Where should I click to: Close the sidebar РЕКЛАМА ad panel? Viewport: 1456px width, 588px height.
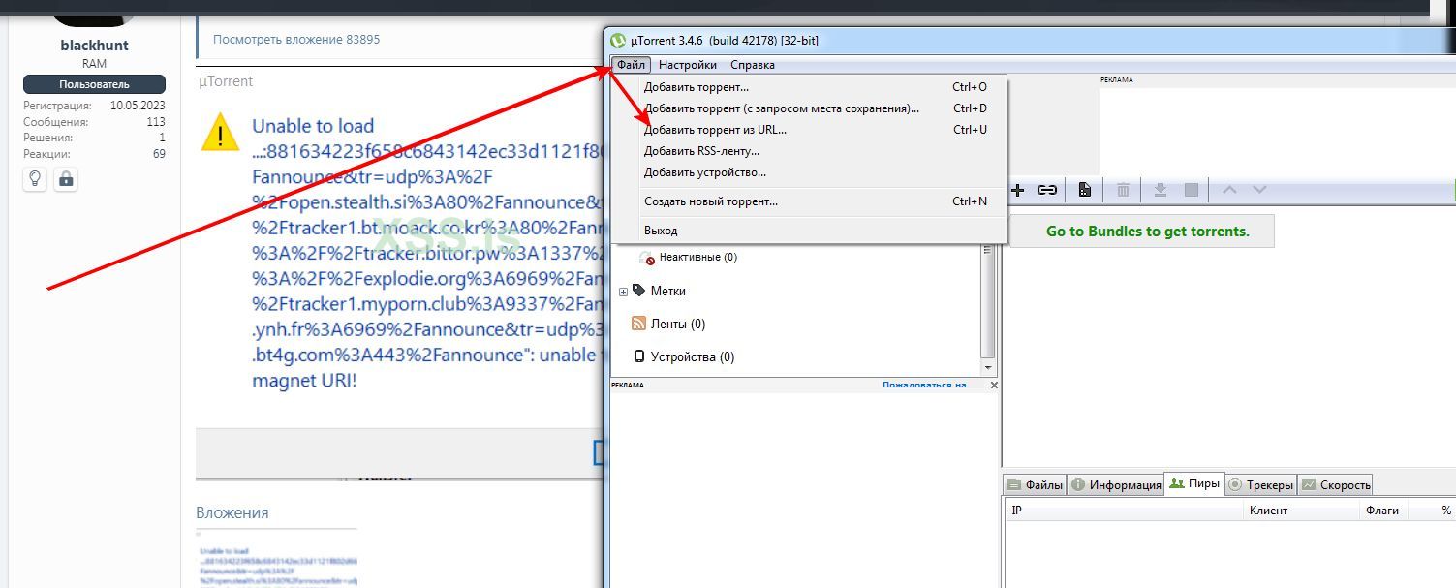993,385
